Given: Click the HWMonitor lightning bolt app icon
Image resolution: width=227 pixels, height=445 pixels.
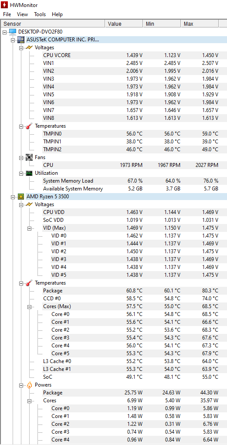Looking at the screenshot, I should (4, 5).
